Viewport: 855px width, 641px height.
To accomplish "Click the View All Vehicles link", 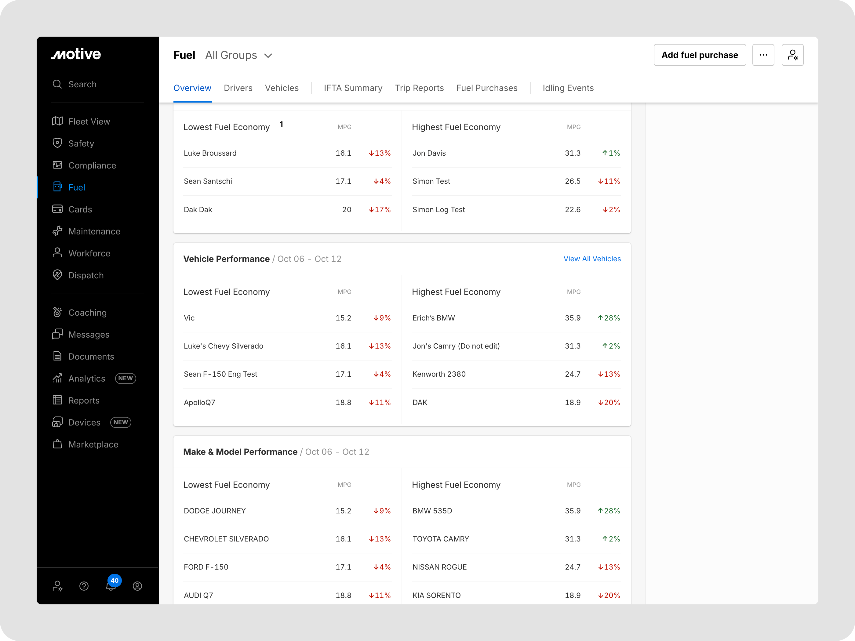I will tap(591, 259).
